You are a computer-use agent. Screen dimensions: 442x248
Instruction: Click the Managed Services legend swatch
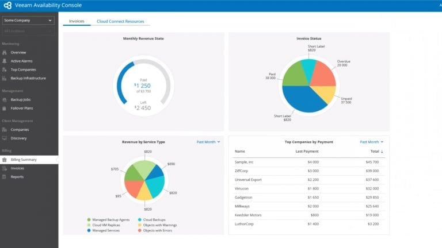click(89, 230)
